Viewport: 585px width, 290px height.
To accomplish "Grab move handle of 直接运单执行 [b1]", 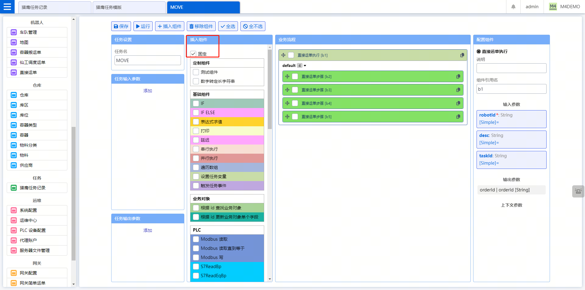I will click(x=283, y=55).
